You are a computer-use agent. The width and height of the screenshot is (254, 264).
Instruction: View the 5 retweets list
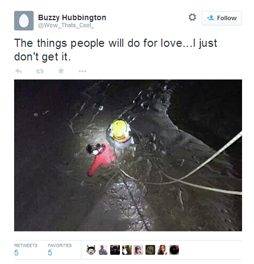click(26, 250)
